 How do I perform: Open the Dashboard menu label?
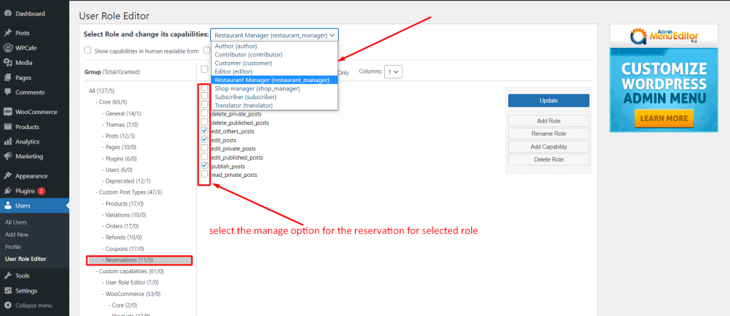30,14
